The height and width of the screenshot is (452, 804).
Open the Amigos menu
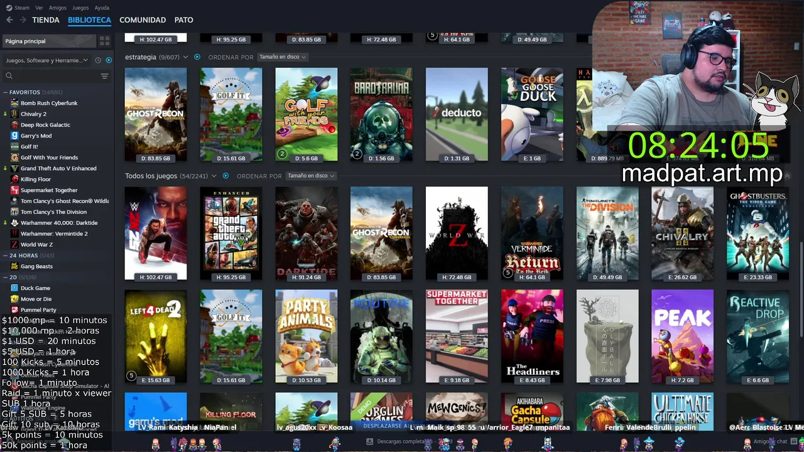(58, 8)
